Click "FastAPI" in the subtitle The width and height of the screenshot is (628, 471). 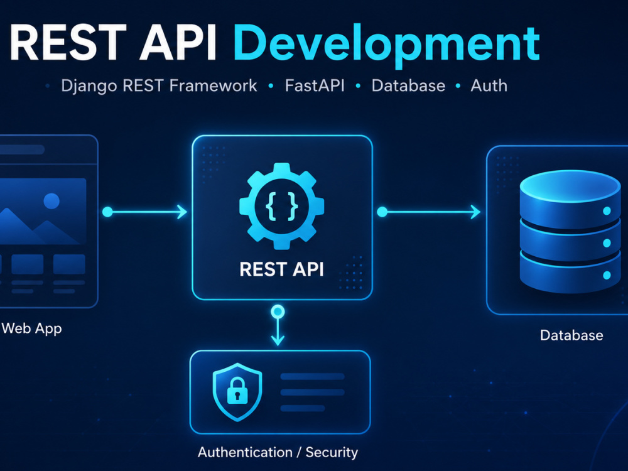pos(315,85)
